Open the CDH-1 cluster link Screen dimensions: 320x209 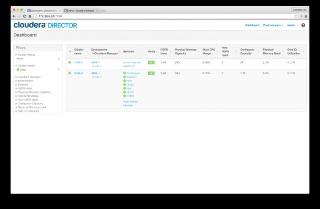pyautogui.click(x=78, y=62)
